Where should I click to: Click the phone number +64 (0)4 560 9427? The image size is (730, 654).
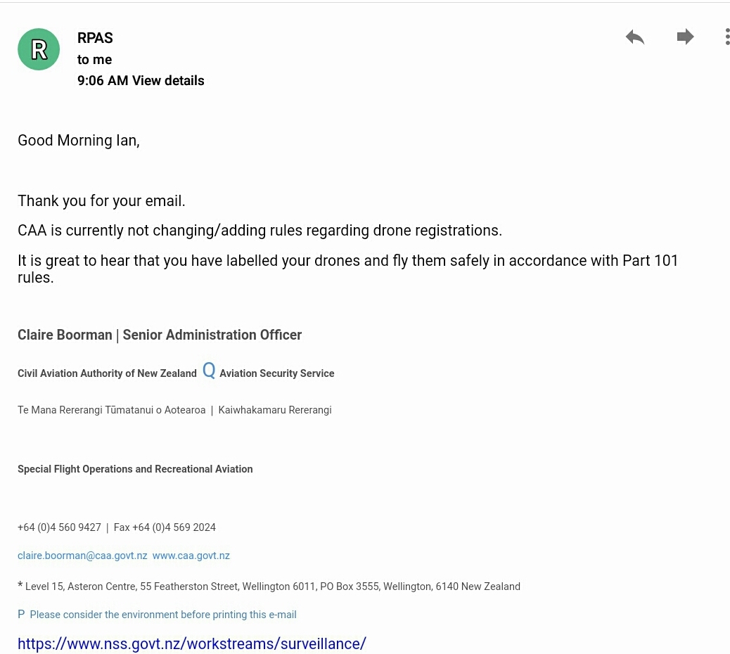coord(59,527)
